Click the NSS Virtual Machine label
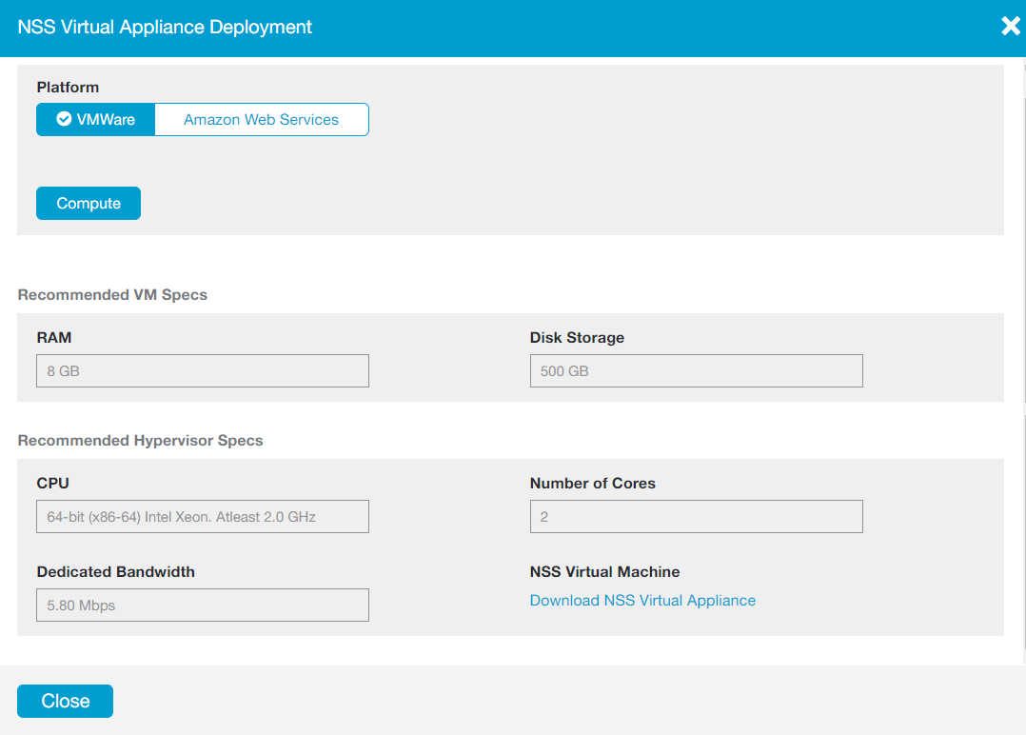1026x735 pixels. tap(604, 571)
